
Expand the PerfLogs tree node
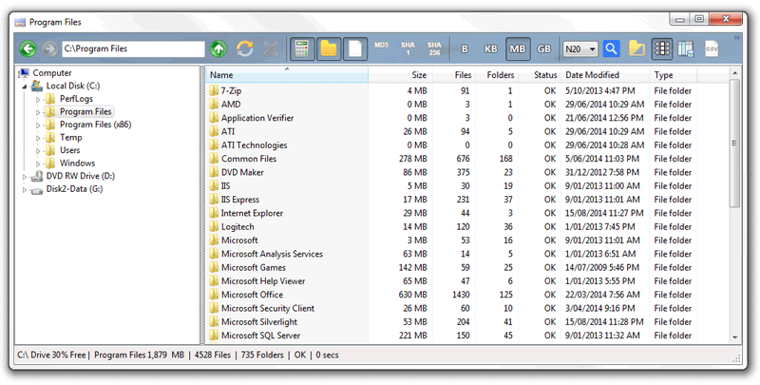pos(38,99)
